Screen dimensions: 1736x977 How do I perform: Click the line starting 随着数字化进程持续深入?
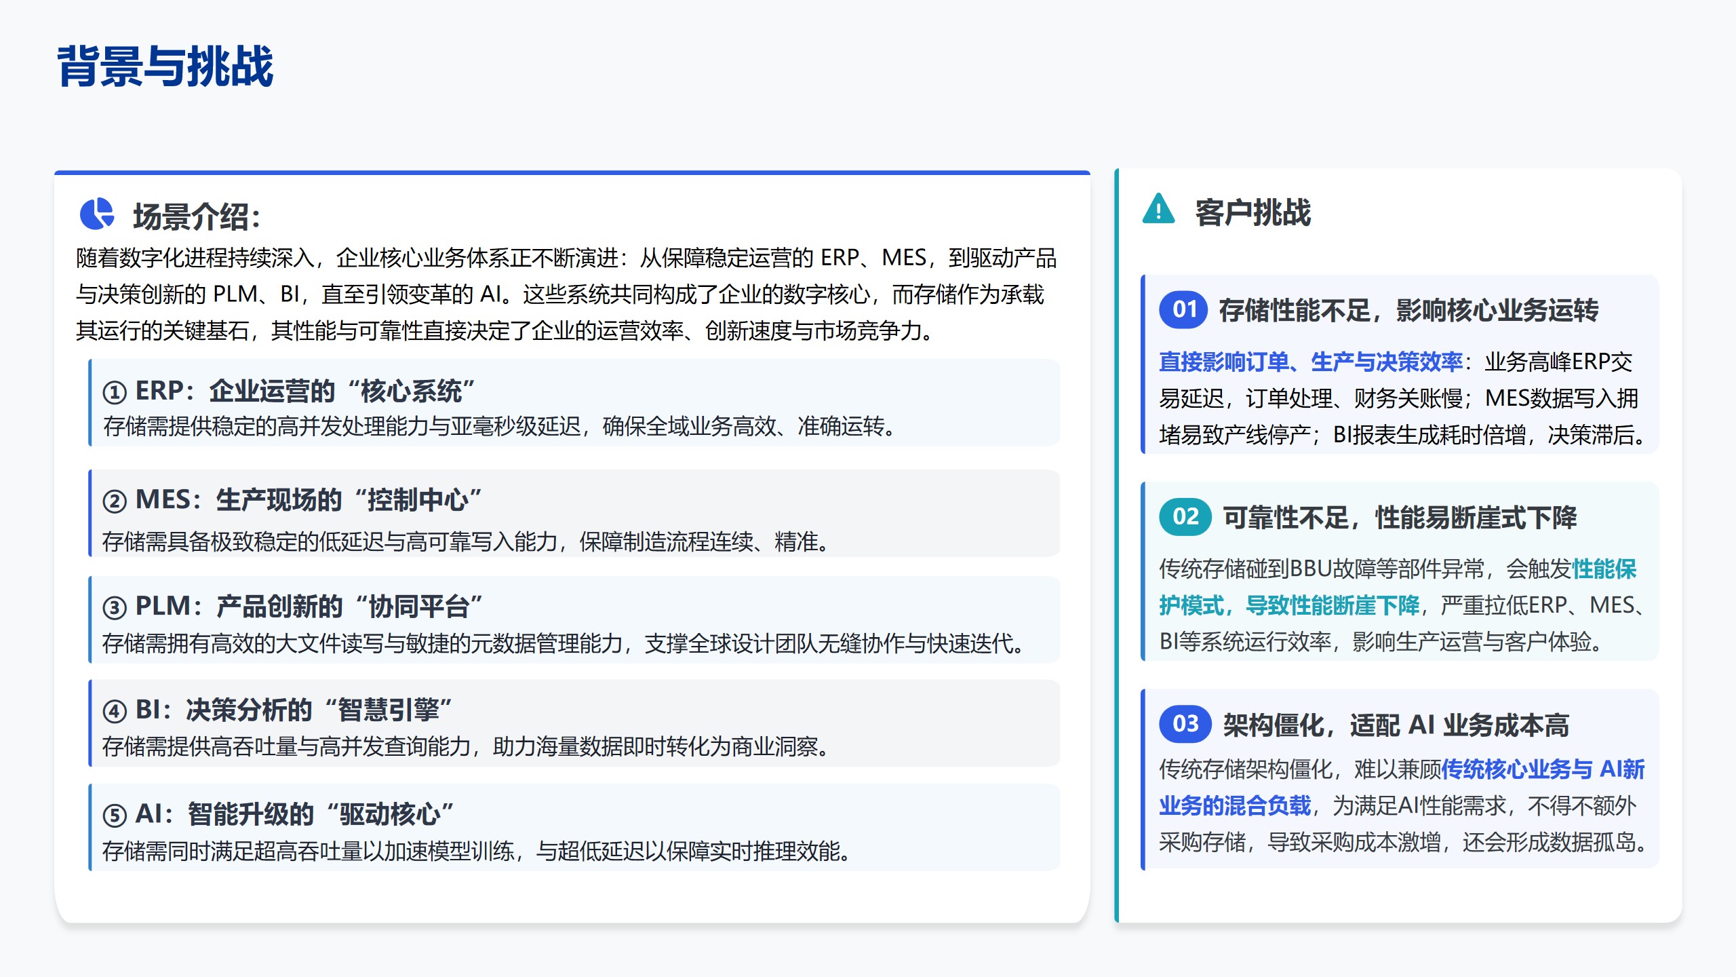point(566,258)
